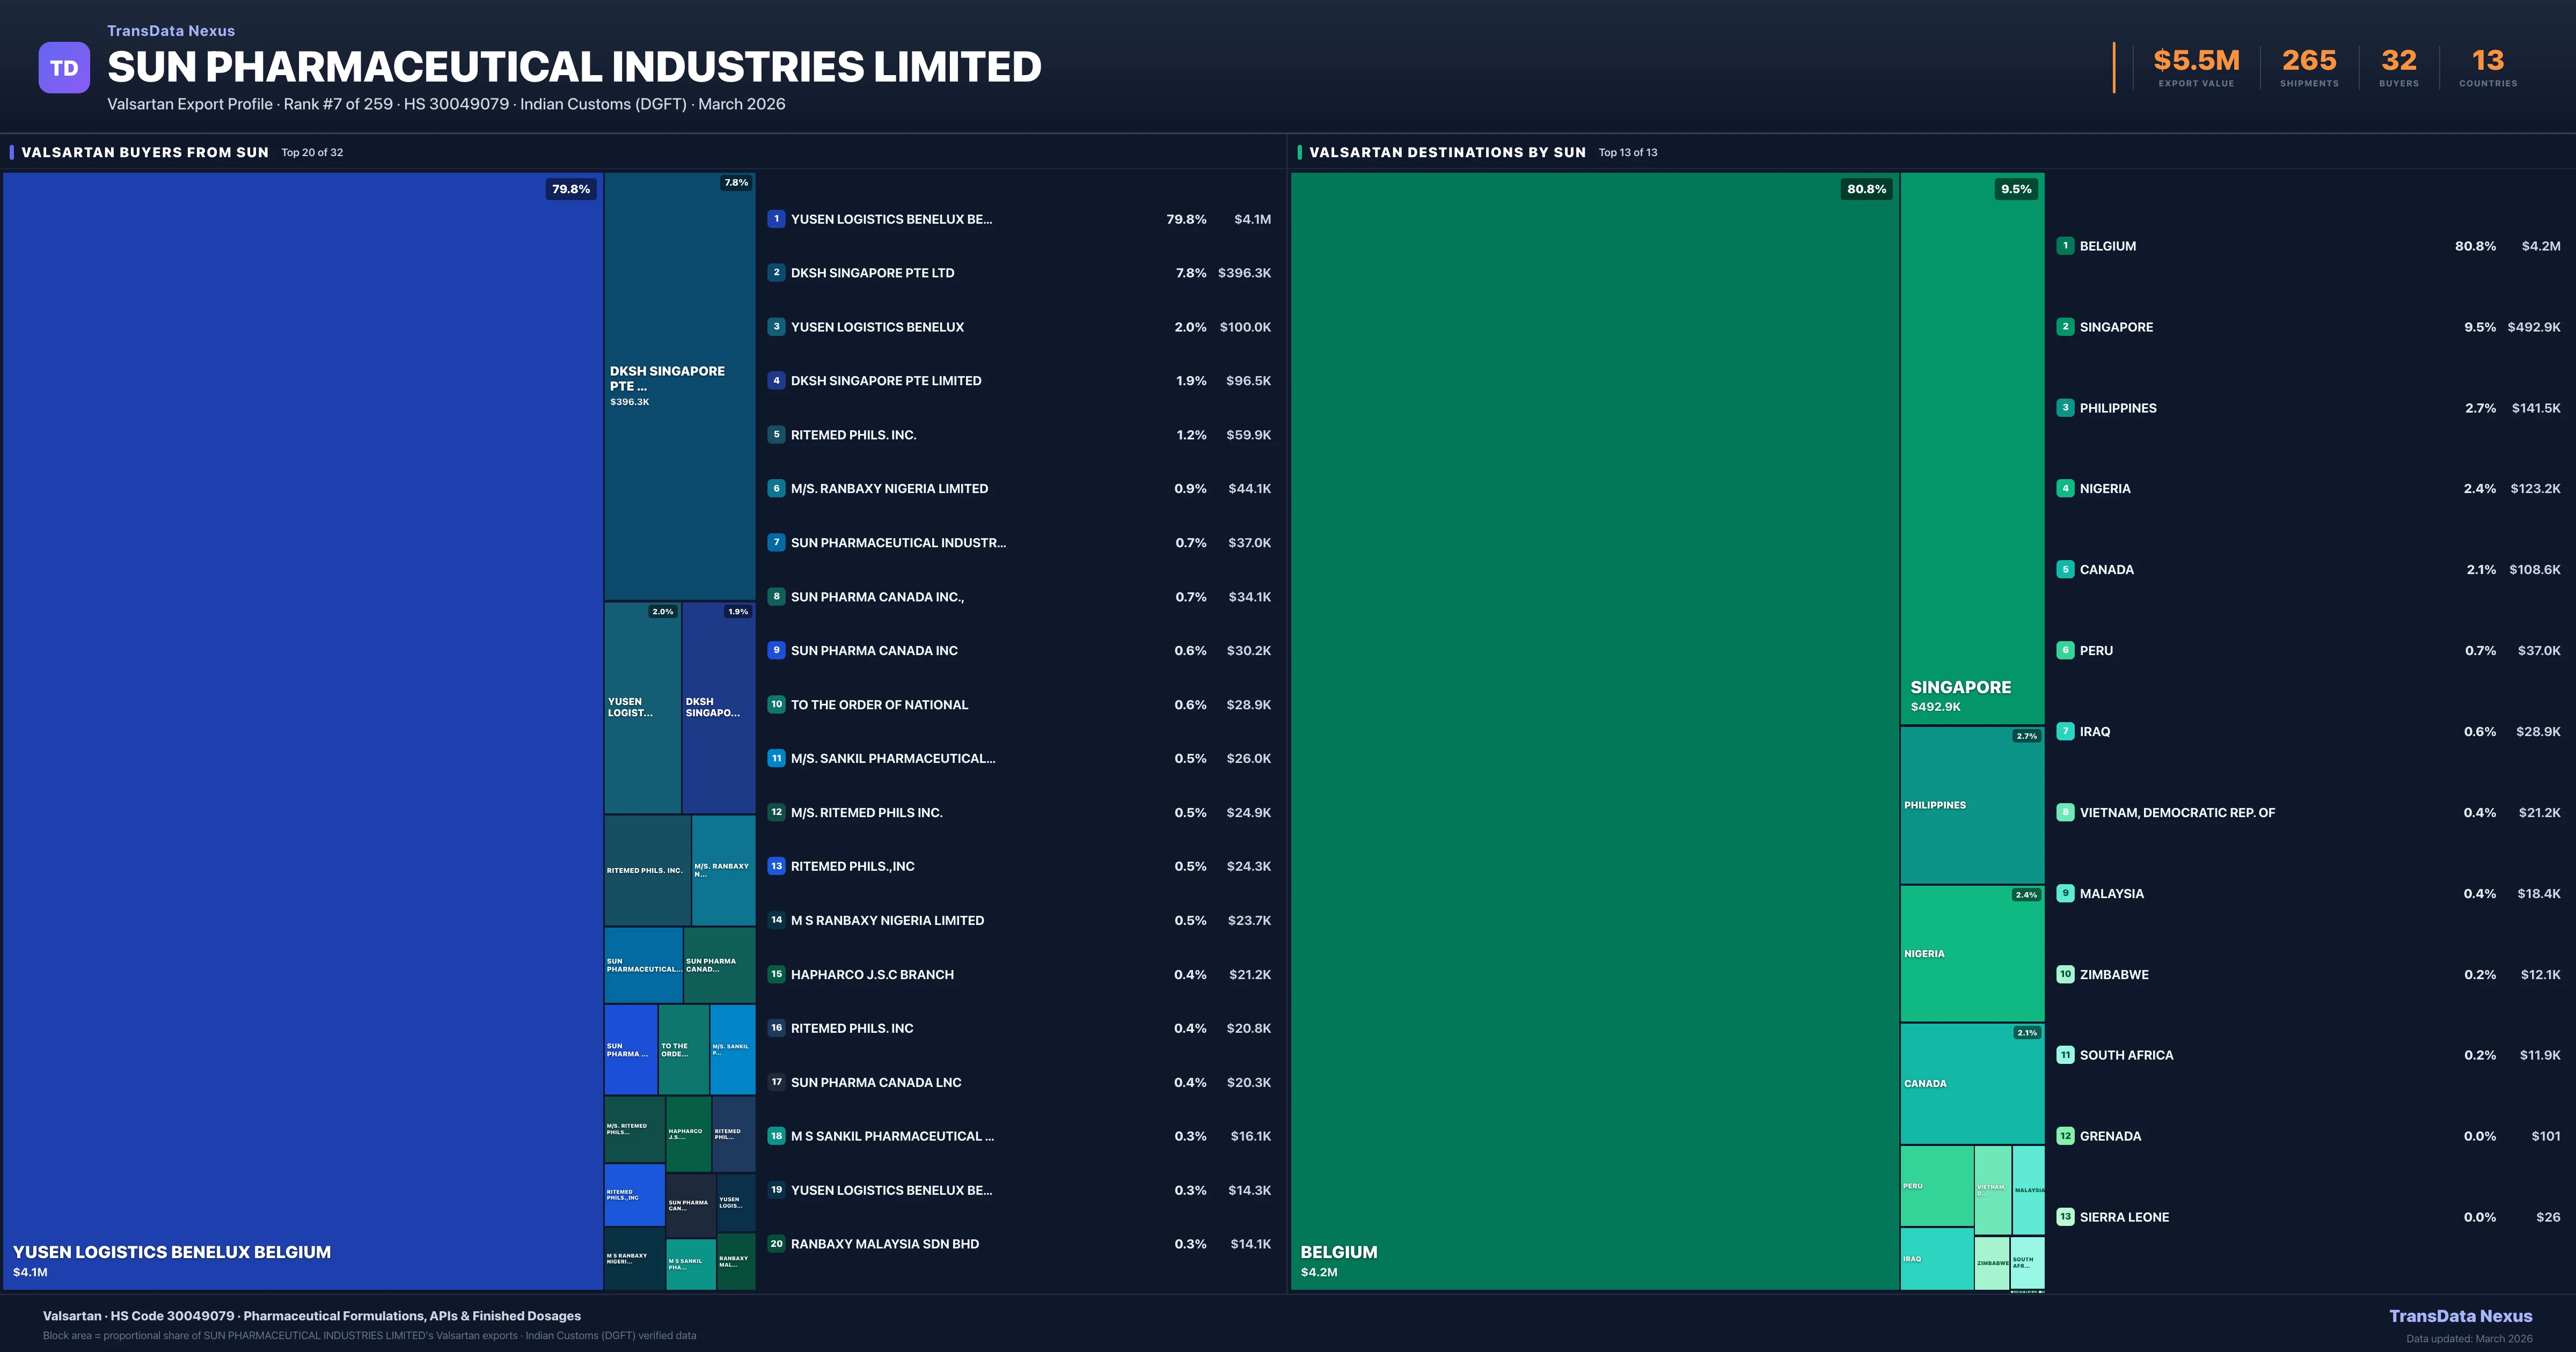Select the Philippines destination block
The height and width of the screenshot is (1352, 2576).
click(x=1971, y=805)
